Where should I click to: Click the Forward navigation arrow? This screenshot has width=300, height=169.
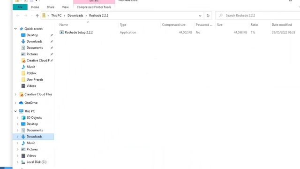pyautogui.click(x=25, y=15)
